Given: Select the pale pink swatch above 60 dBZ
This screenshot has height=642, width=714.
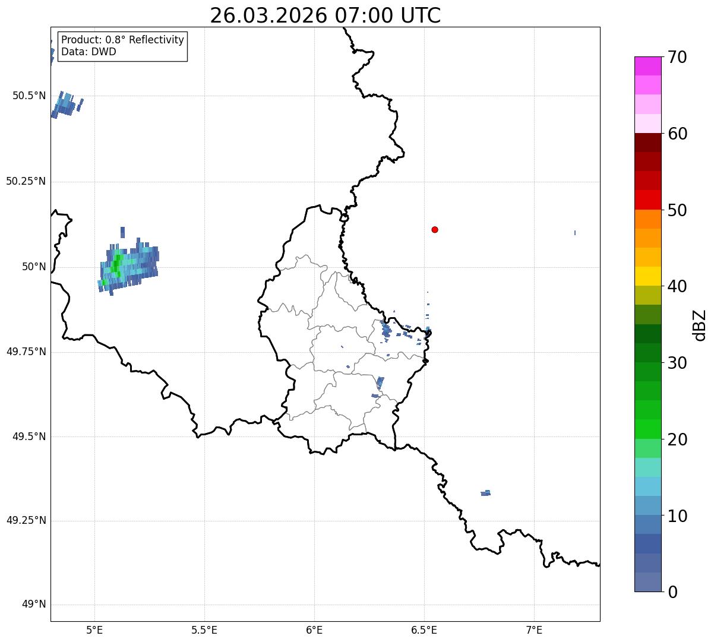Looking at the screenshot, I should (647, 124).
